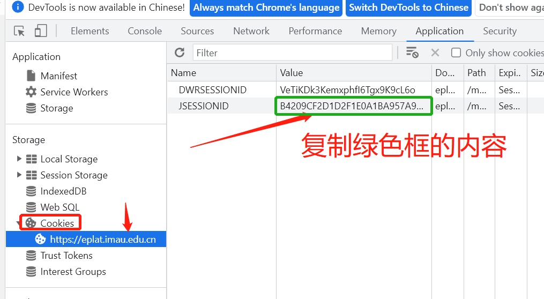Click the refresh cookies icon
The height and width of the screenshot is (299, 544).
[x=180, y=53]
